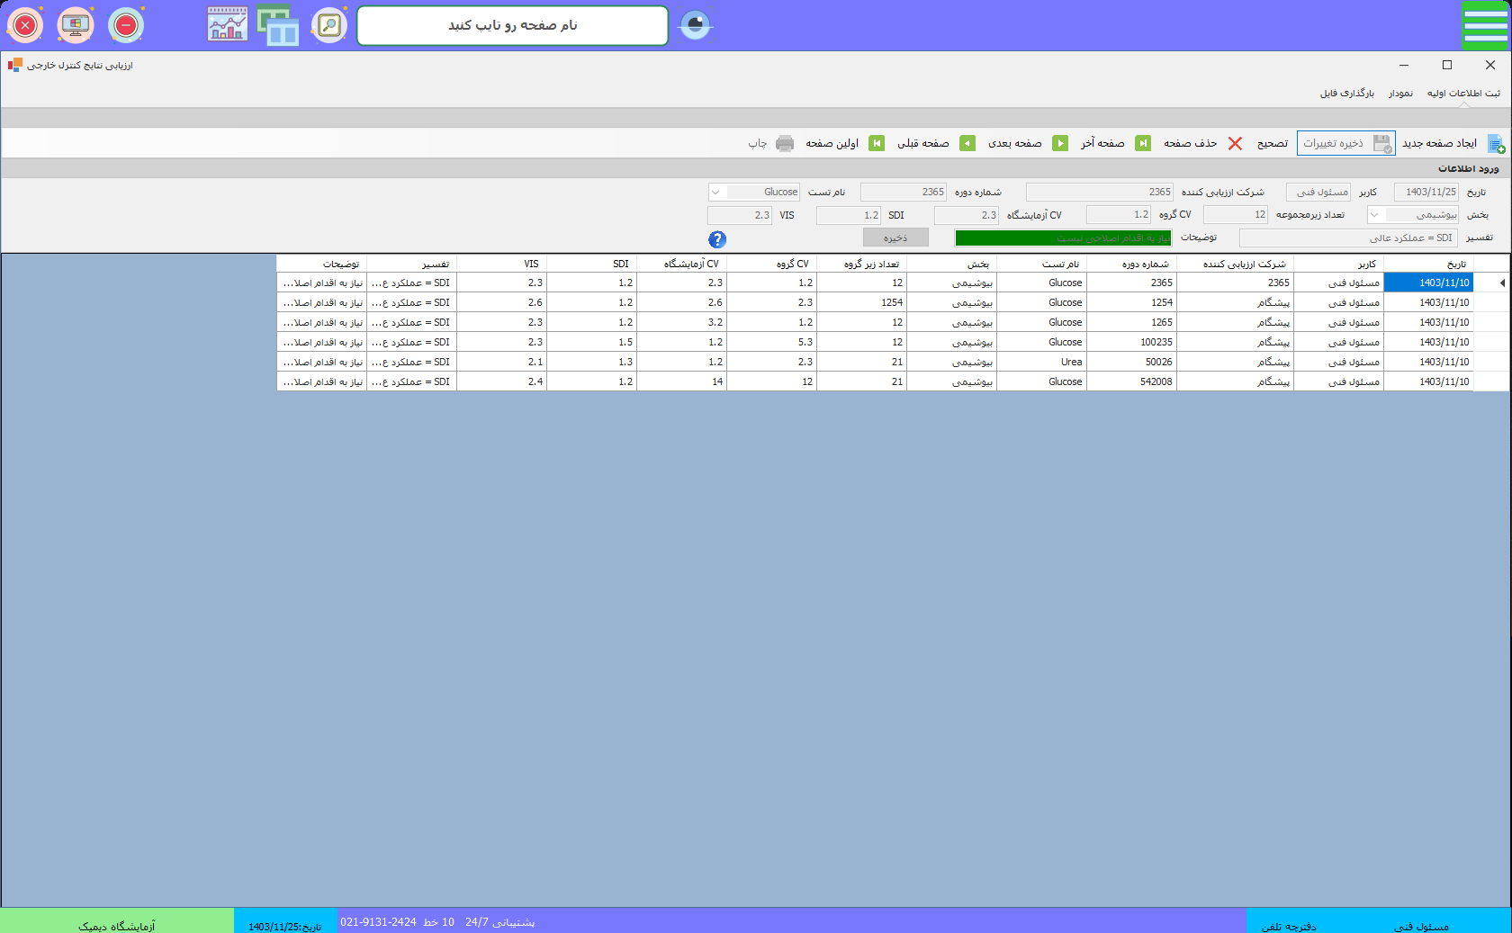This screenshot has width=1512, height=933.
Task: Expand the test name Glucose dropdown
Action: pyautogui.click(x=715, y=193)
